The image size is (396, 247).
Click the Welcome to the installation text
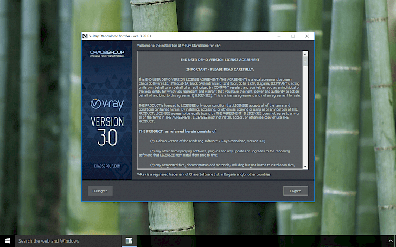click(180, 45)
